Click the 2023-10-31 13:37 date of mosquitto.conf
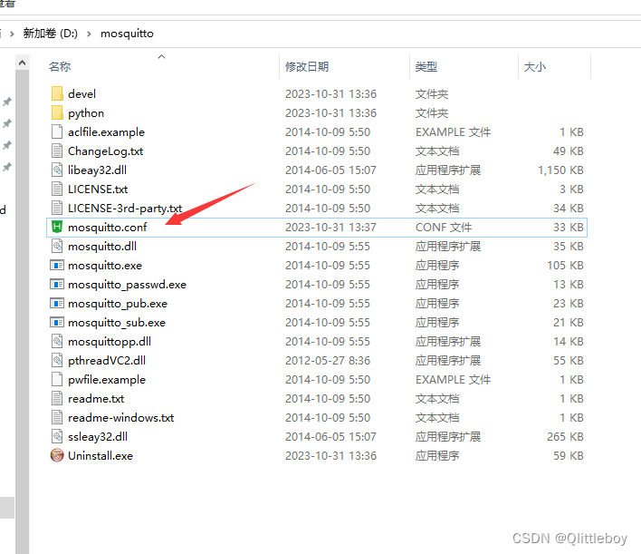641x554 pixels. [330, 228]
